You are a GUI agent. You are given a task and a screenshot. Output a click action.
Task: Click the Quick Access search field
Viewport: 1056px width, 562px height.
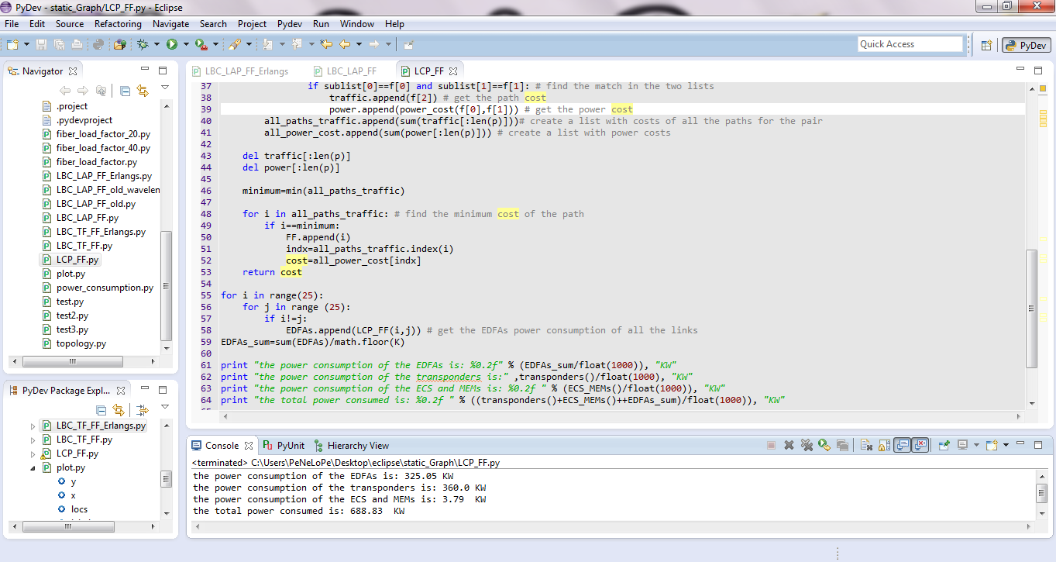coord(910,44)
